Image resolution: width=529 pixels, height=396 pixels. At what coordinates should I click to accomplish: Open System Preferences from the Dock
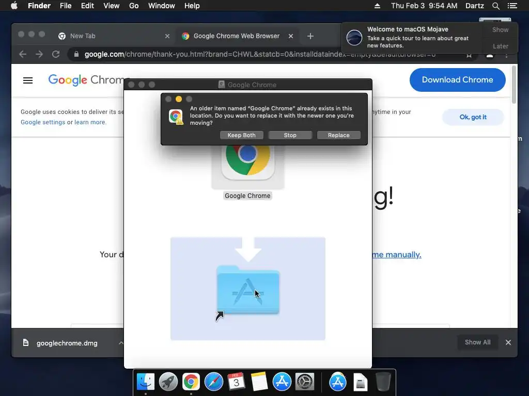[x=305, y=382]
